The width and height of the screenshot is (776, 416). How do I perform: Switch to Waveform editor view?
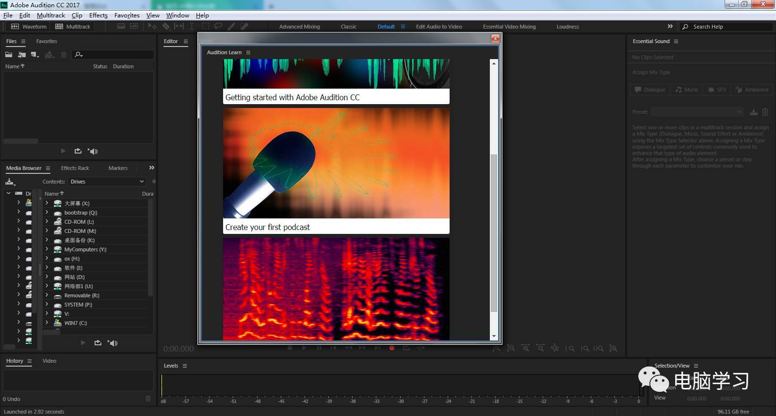[x=29, y=27]
